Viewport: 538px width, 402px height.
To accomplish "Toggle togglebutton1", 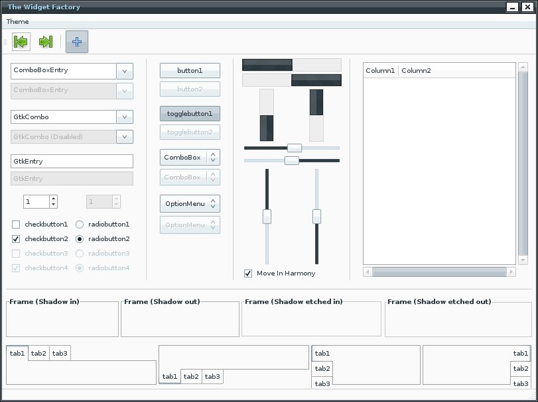I will point(190,114).
